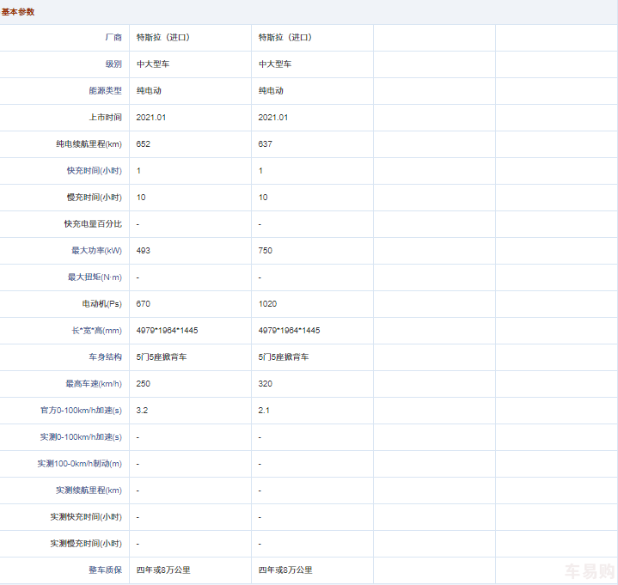Click the 最高车速(km/h) row label

pos(94,384)
